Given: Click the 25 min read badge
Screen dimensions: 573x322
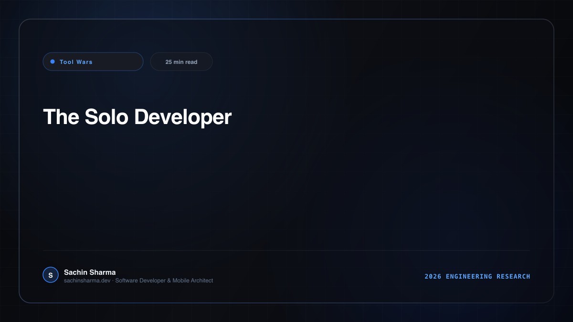Looking at the screenshot, I should 181,62.
